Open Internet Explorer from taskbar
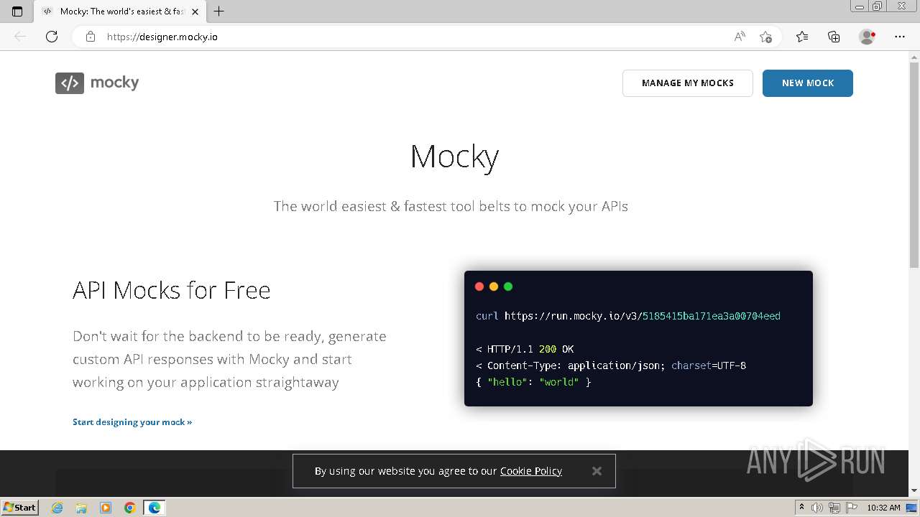This screenshot has height=517, width=920. click(57, 508)
